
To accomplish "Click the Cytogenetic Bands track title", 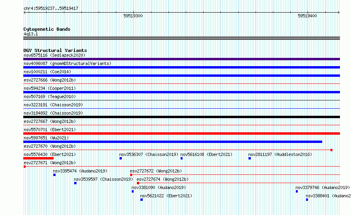I will click(x=47, y=29).
